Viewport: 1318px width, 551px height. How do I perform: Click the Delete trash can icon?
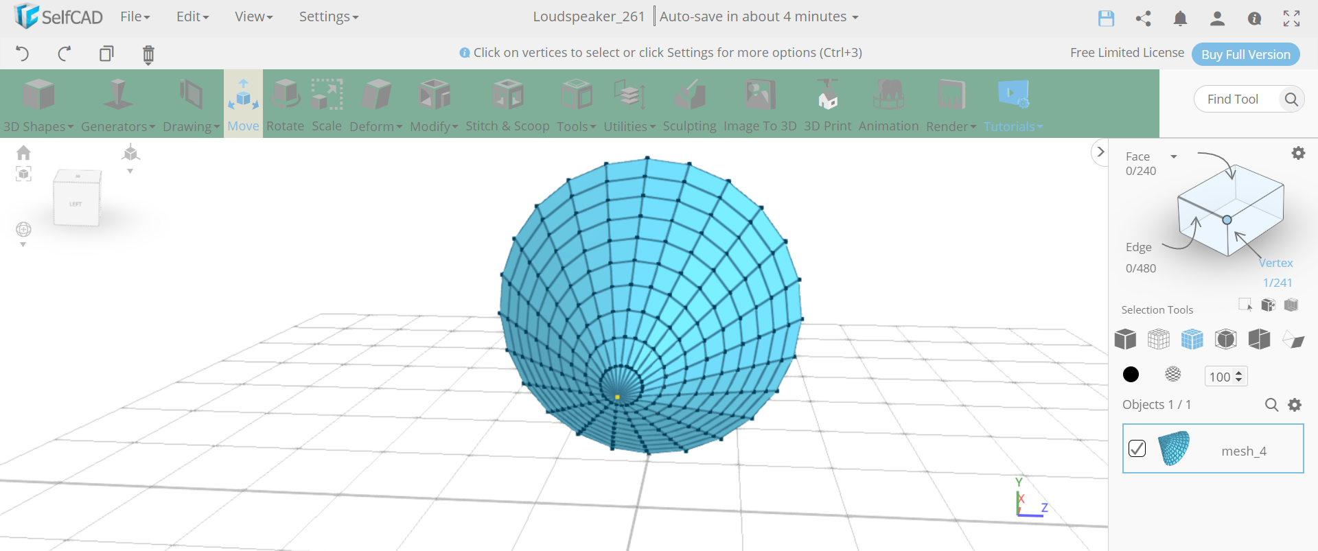[x=148, y=54]
